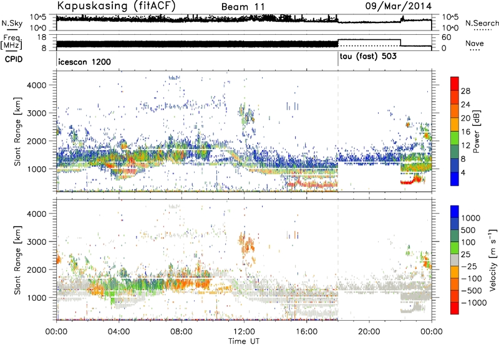Click the 'Kapuskasing (fitACF)' title text
The width and height of the screenshot is (499, 345).
point(116,6)
